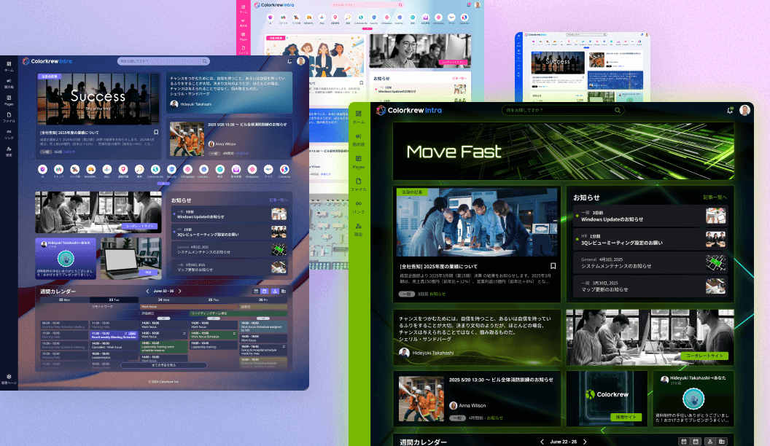Open 掲示板 from the green theme sidebar
Viewport: 770px width, 446px height.
point(359,138)
